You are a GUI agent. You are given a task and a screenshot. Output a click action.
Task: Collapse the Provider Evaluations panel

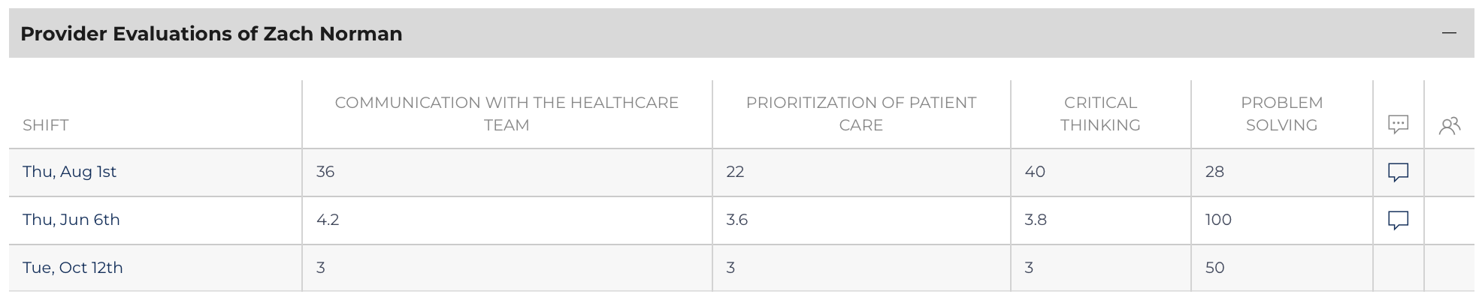1449,33
